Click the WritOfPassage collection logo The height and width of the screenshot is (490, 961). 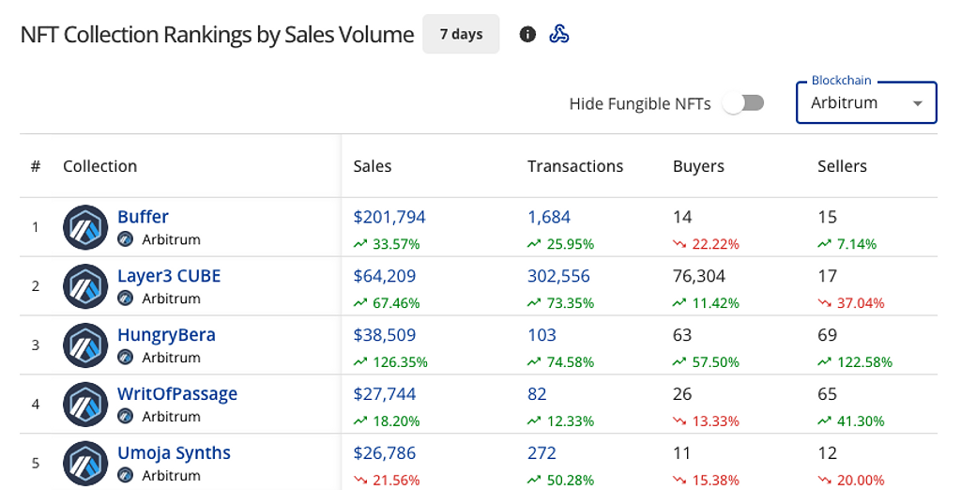(x=85, y=405)
